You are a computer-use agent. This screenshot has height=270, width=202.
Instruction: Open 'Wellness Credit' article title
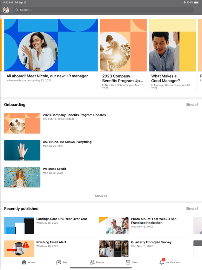(54, 169)
